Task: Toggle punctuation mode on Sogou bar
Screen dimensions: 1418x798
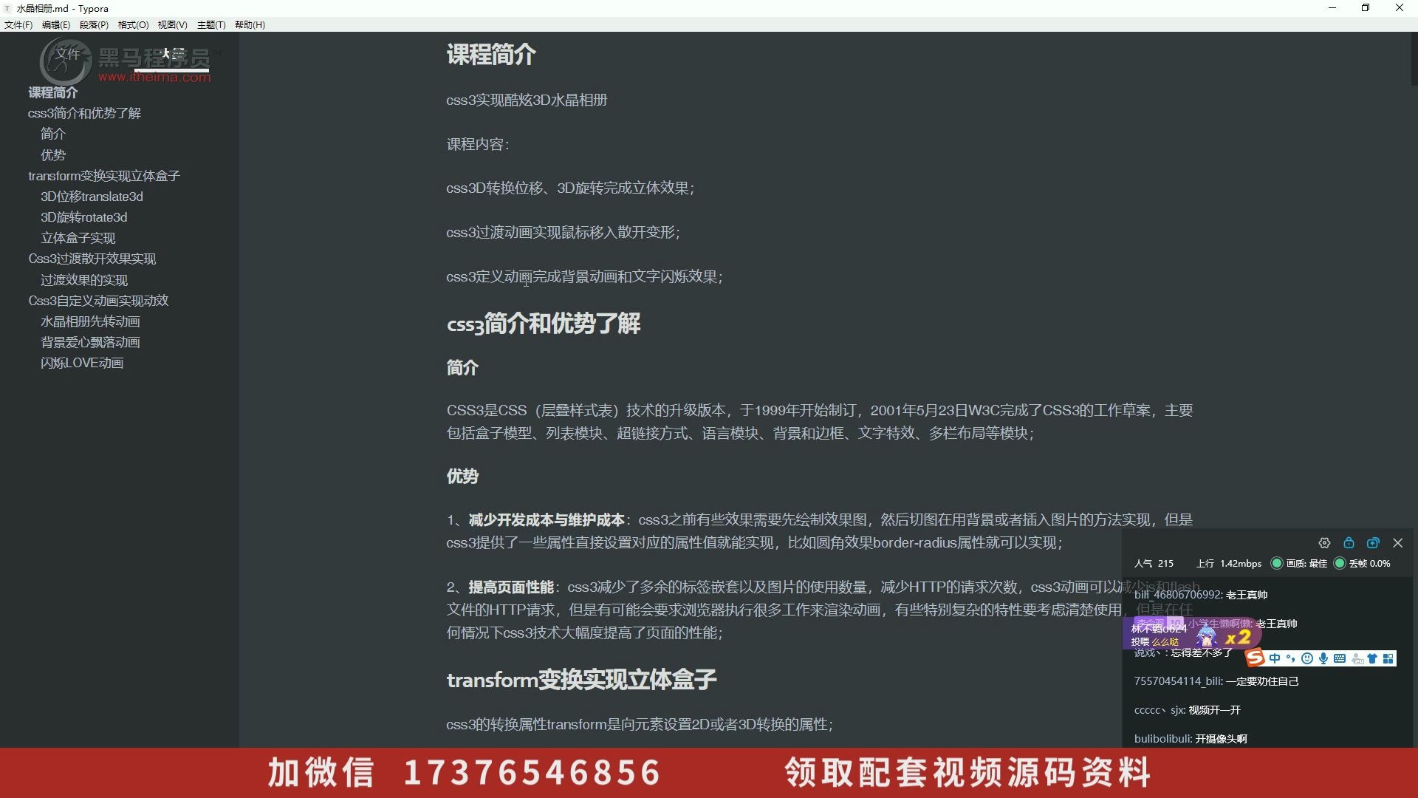Action: click(x=1291, y=658)
